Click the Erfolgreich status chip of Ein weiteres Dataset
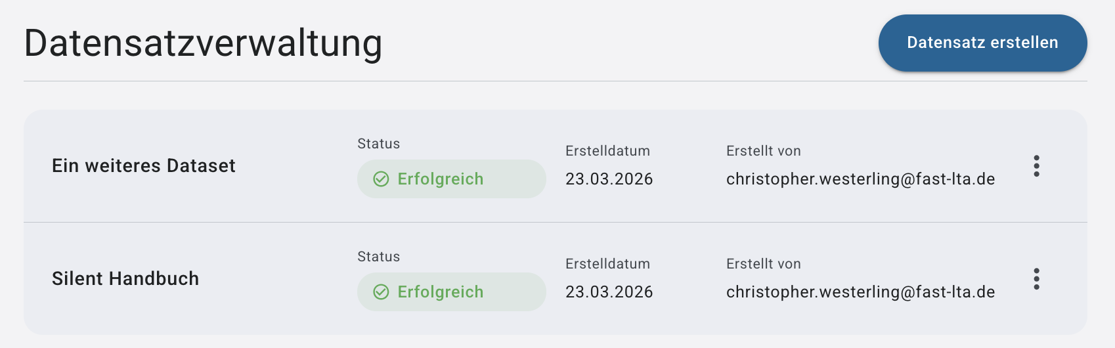Image resolution: width=1115 pixels, height=348 pixels. pyautogui.click(x=451, y=179)
